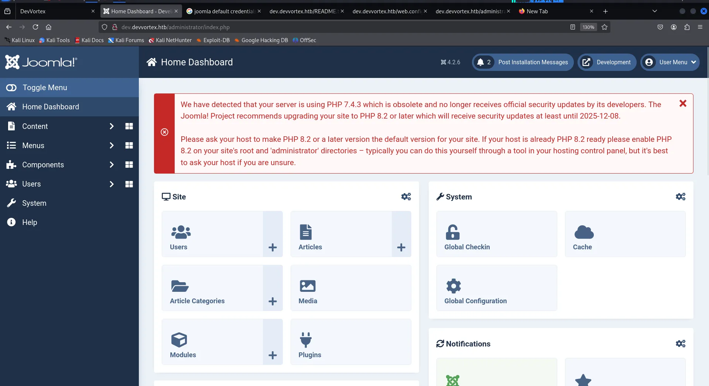Open Firefox account icon
This screenshot has width=709, height=386.
(674, 27)
